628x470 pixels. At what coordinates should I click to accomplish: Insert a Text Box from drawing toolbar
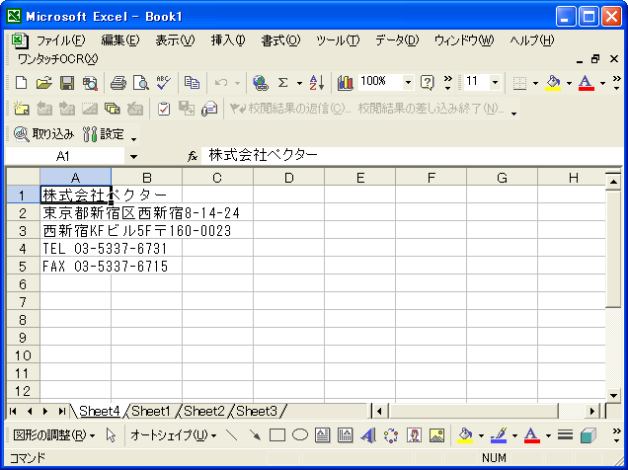tap(323, 435)
